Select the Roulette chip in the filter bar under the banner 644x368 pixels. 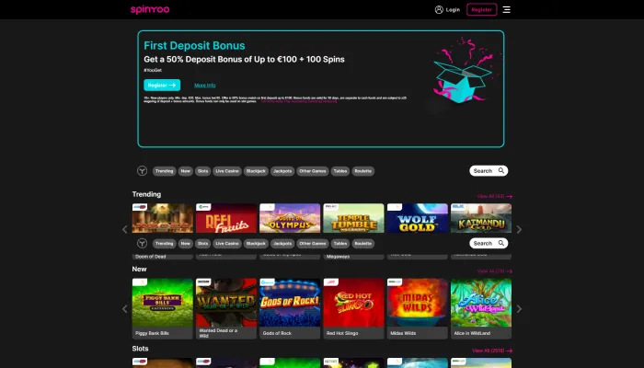point(363,171)
